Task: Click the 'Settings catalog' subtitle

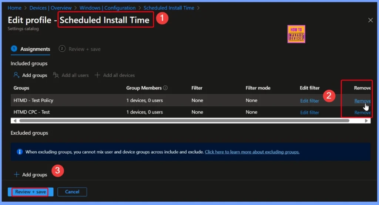Action: click(23, 28)
